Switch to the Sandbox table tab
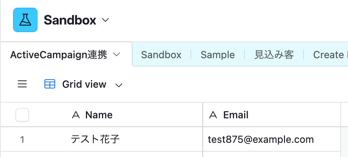The height and width of the screenshot is (157, 348). [161, 55]
